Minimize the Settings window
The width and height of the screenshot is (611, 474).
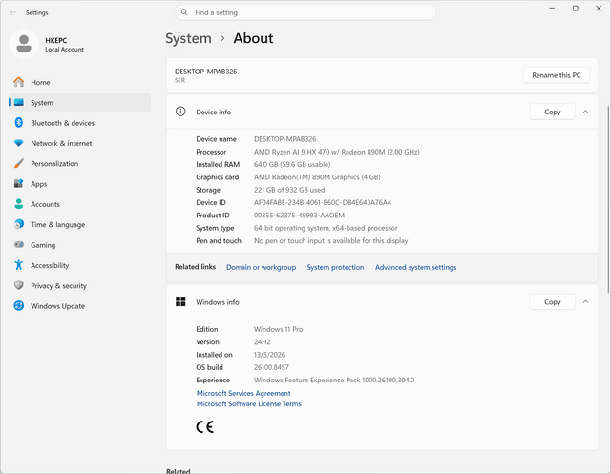552,9
